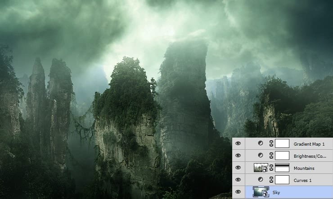This screenshot has width=333, height=199.
Task: Select the Brightness/Contrast layer mask thumbnail
Action: [282, 156]
